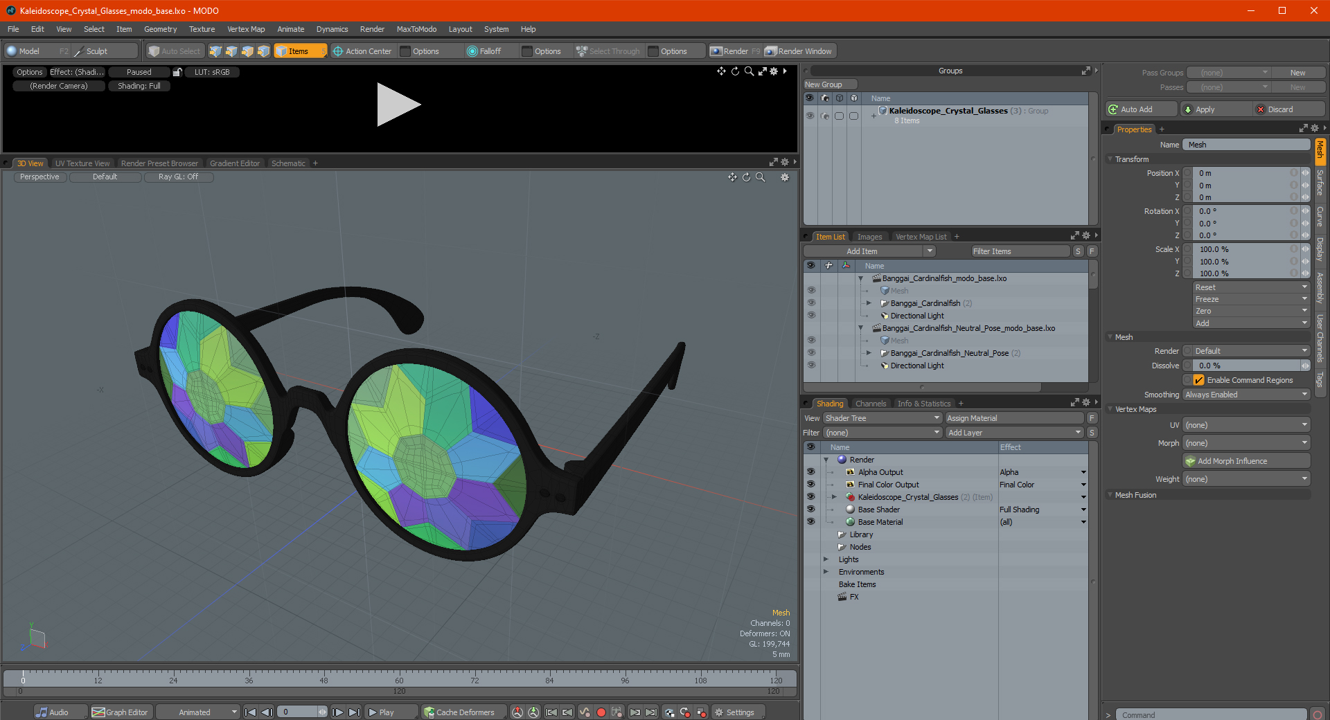Select Vertices selection mode cube icon
The image size is (1330, 720).
point(215,51)
